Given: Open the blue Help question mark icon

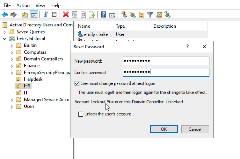Looking at the screenshot, I should pos(104,15).
